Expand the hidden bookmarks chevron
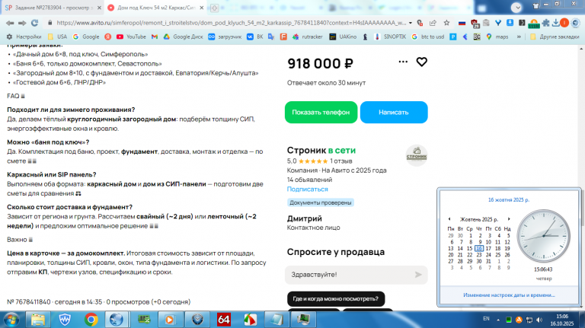The image size is (585, 328). click(519, 37)
